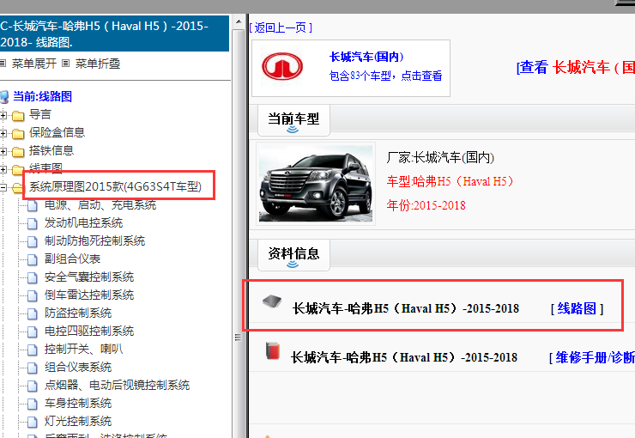Click the 当前:线路图 root label
Image resolution: width=635 pixels, height=438 pixels.
tap(43, 96)
